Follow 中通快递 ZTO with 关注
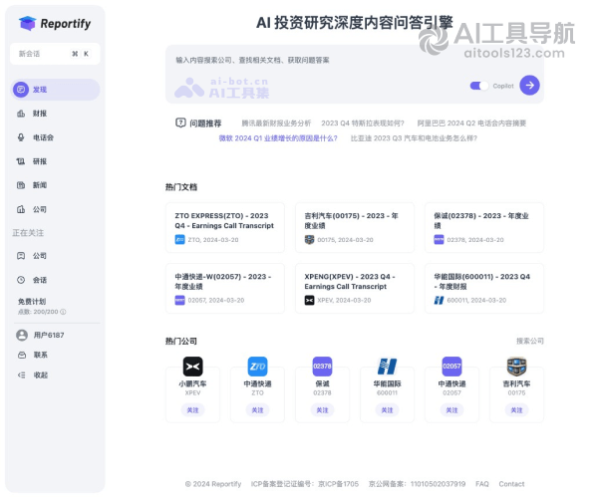Screen dimensions: 598x498 click(x=258, y=410)
